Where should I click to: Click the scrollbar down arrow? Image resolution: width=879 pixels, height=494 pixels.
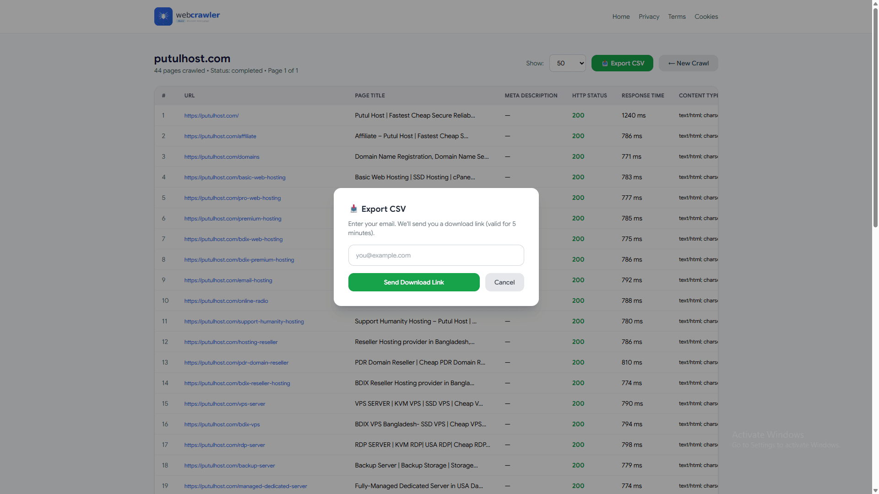[x=875, y=490]
